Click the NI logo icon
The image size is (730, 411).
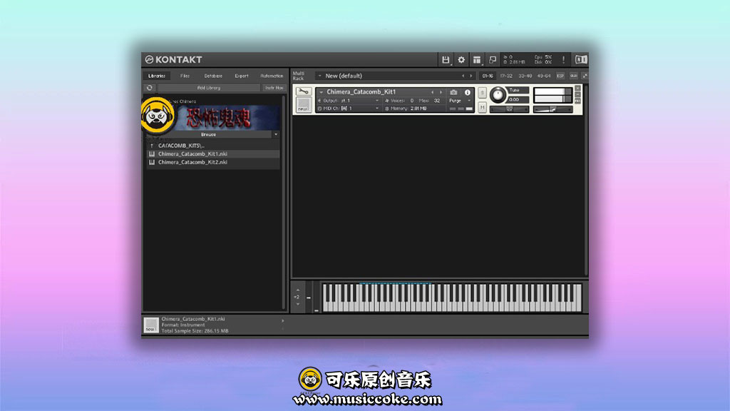coord(581,60)
